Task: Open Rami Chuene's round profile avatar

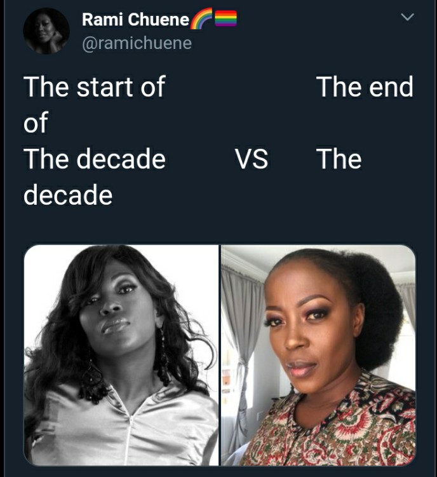Action: pyautogui.click(x=46, y=31)
